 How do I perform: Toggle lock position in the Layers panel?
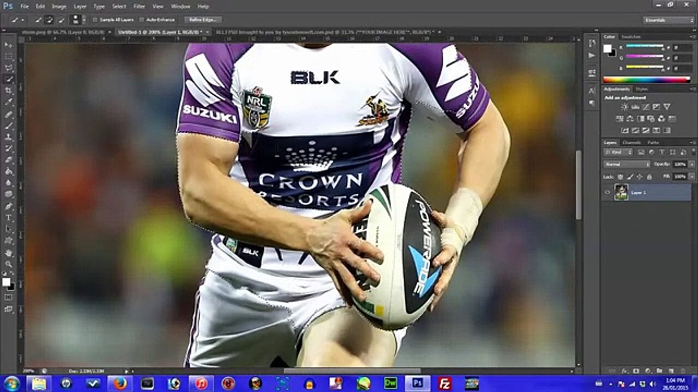pyautogui.click(x=640, y=177)
